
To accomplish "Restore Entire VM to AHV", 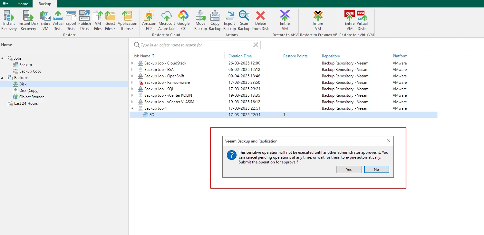I will (x=285, y=21).
